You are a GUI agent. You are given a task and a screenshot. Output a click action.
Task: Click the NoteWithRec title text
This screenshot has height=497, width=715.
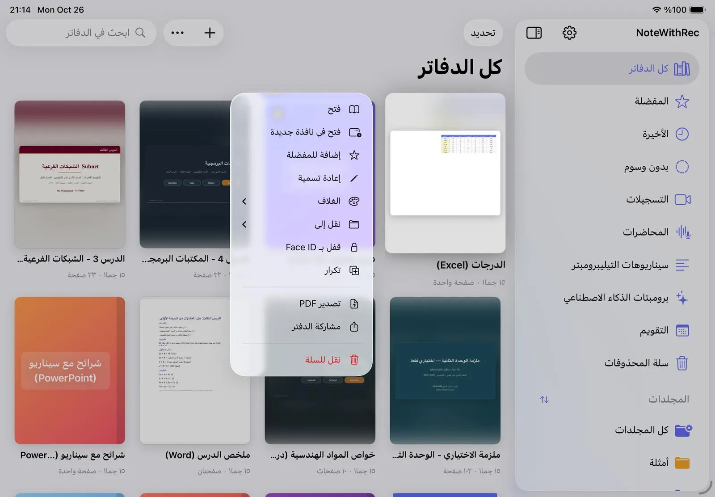pyautogui.click(x=667, y=33)
